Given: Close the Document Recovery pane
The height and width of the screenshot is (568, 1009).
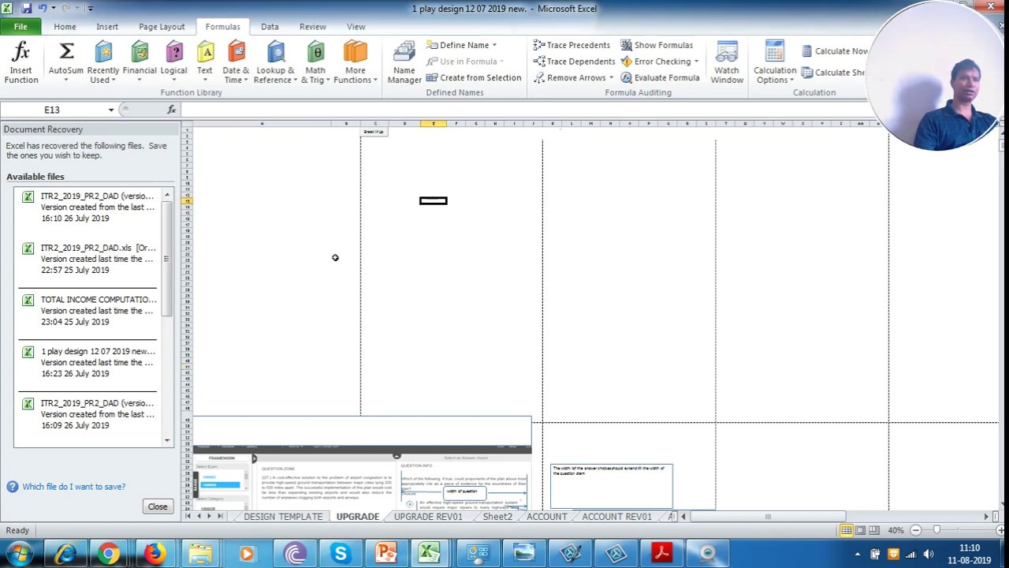Looking at the screenshot, I should (157, 506).
